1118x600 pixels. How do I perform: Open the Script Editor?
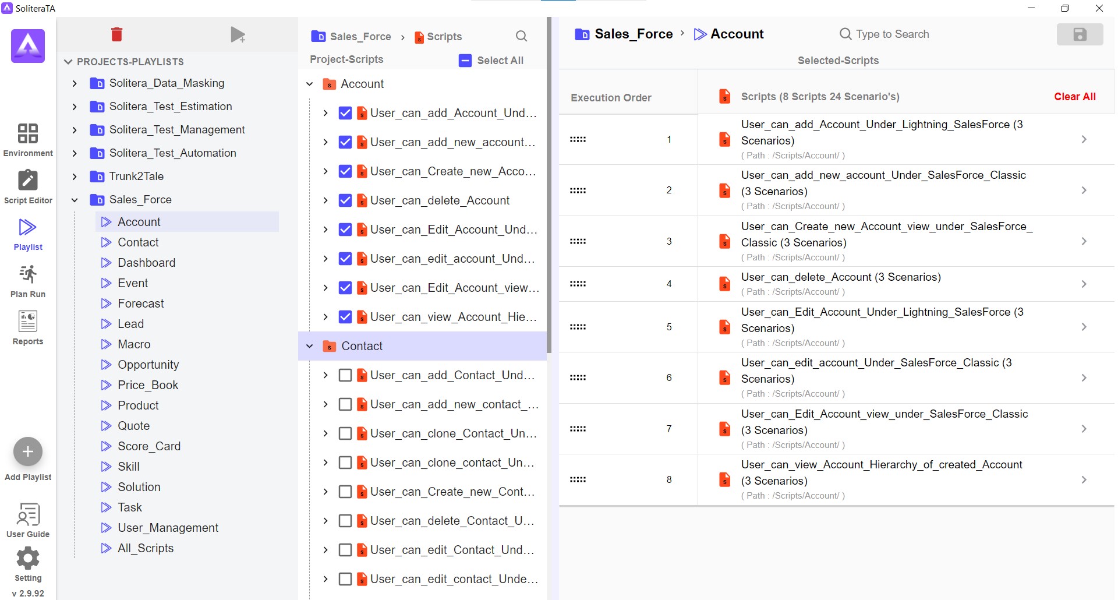[28, 186]
